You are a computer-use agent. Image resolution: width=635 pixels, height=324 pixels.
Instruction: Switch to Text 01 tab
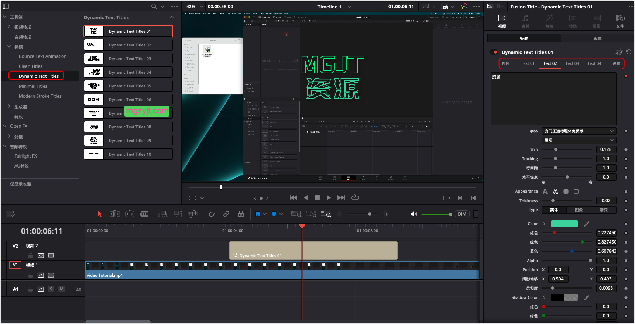pyautogui.click(x=528, y=63)
